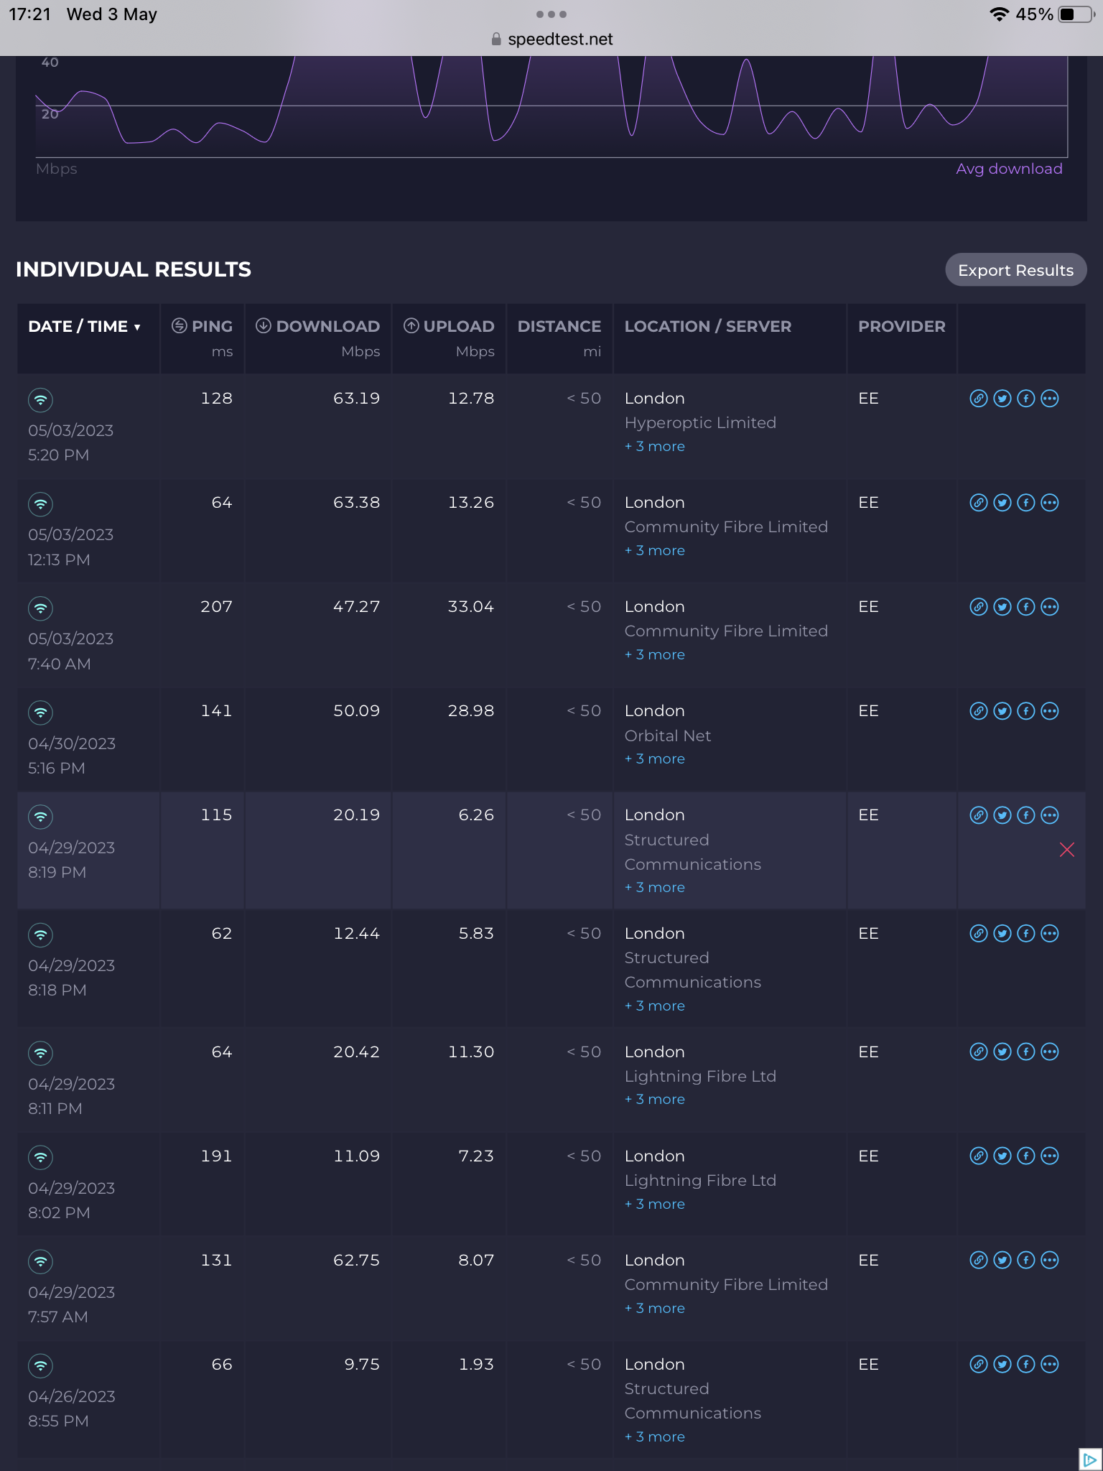Select download value 62.75
Screen dimensions: 1103x1471
click(x=356, y=1261)
